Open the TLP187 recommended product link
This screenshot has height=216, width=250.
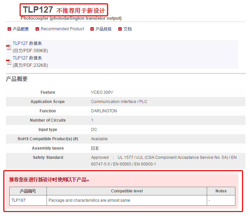[18, 200]
